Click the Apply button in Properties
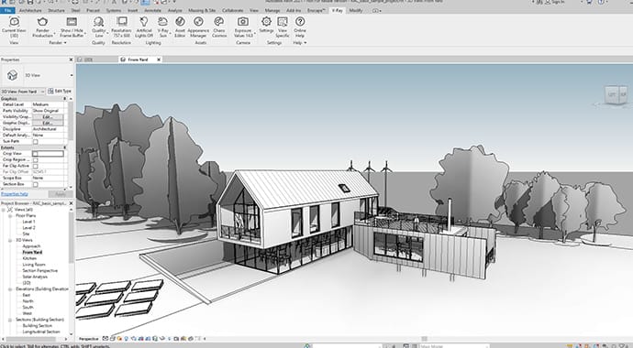633x348 pixels. (x=61, y=194)
